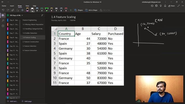The height and width of the screenshot is (104, 185).
Task: Click the Share button
Action: [x=171, y=6]
